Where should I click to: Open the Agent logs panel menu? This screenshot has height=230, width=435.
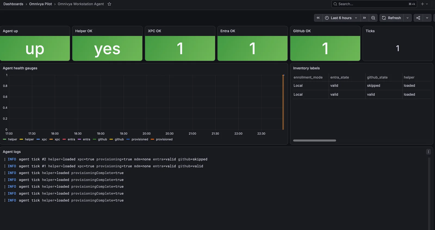point(428,152)
